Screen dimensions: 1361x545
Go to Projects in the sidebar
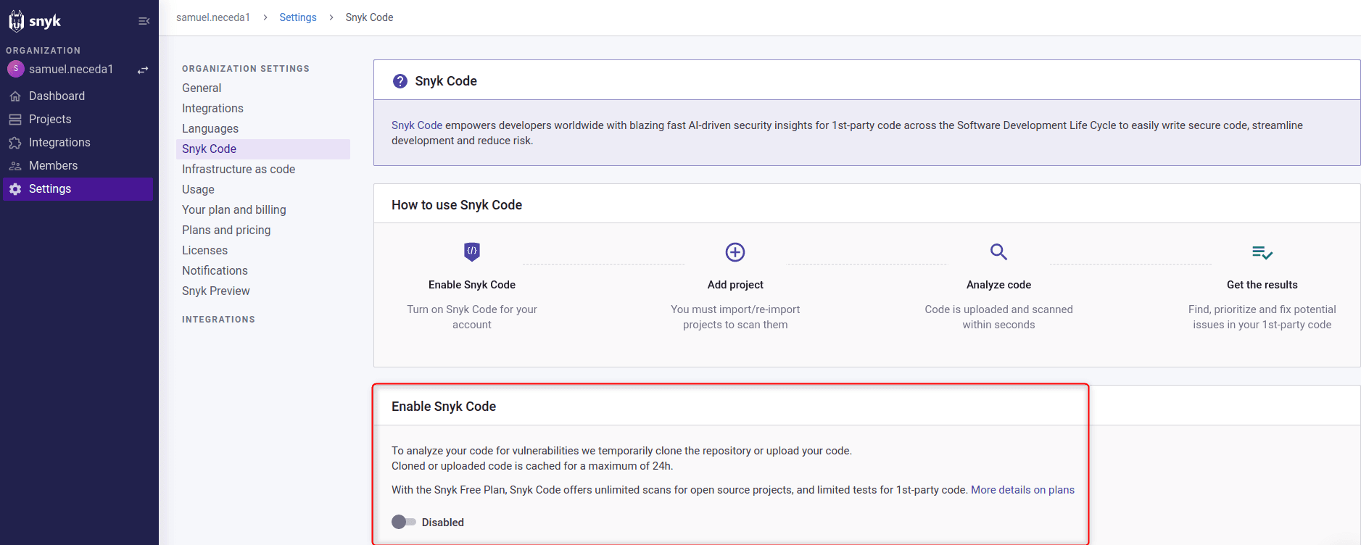pos(50,119)
